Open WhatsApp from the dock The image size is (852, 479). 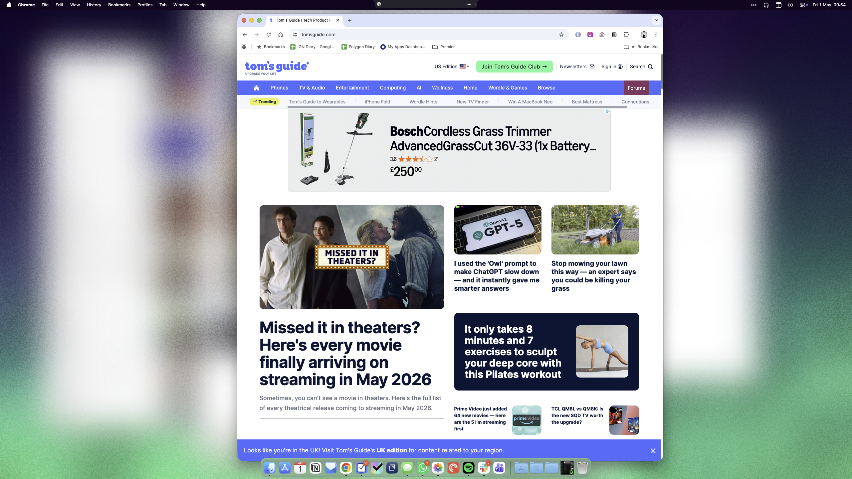423,468
